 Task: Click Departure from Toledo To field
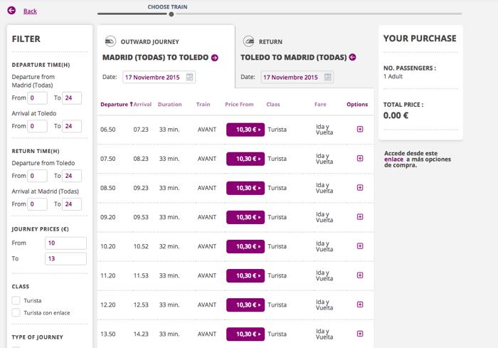[72, 176]
